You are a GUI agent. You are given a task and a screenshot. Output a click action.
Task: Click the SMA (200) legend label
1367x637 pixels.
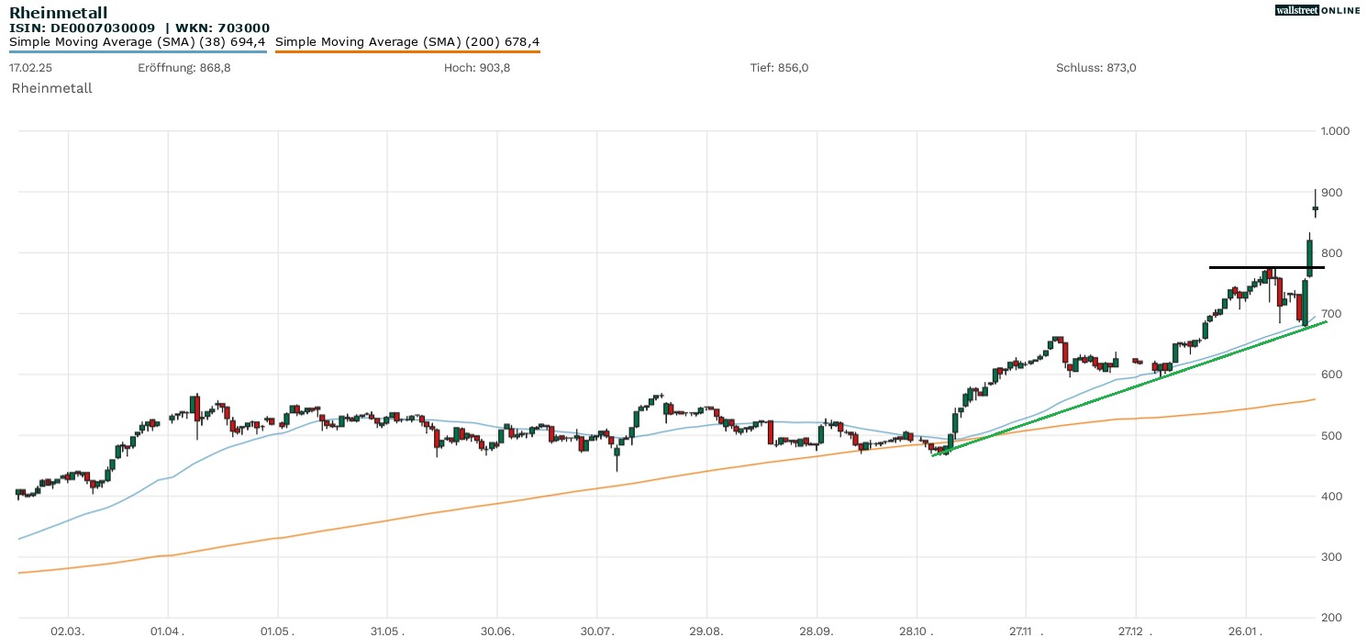coord(407,41)
